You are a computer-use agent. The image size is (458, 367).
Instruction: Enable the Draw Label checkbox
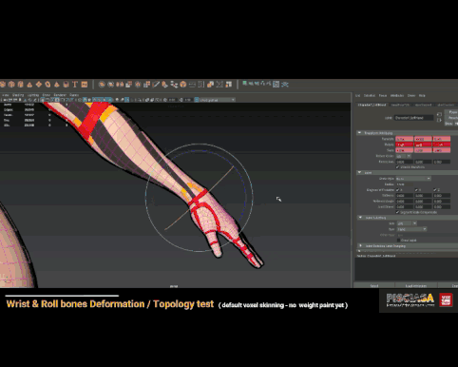click(x=398, y=241)
